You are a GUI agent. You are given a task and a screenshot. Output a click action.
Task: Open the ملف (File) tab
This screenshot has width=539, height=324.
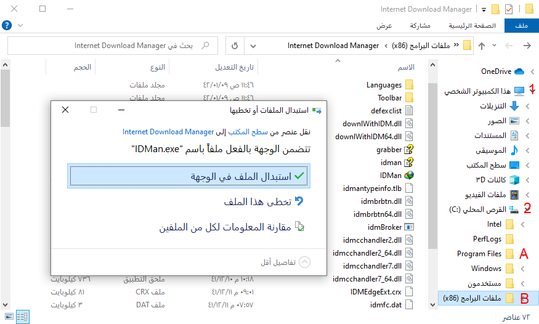(522, 25)
